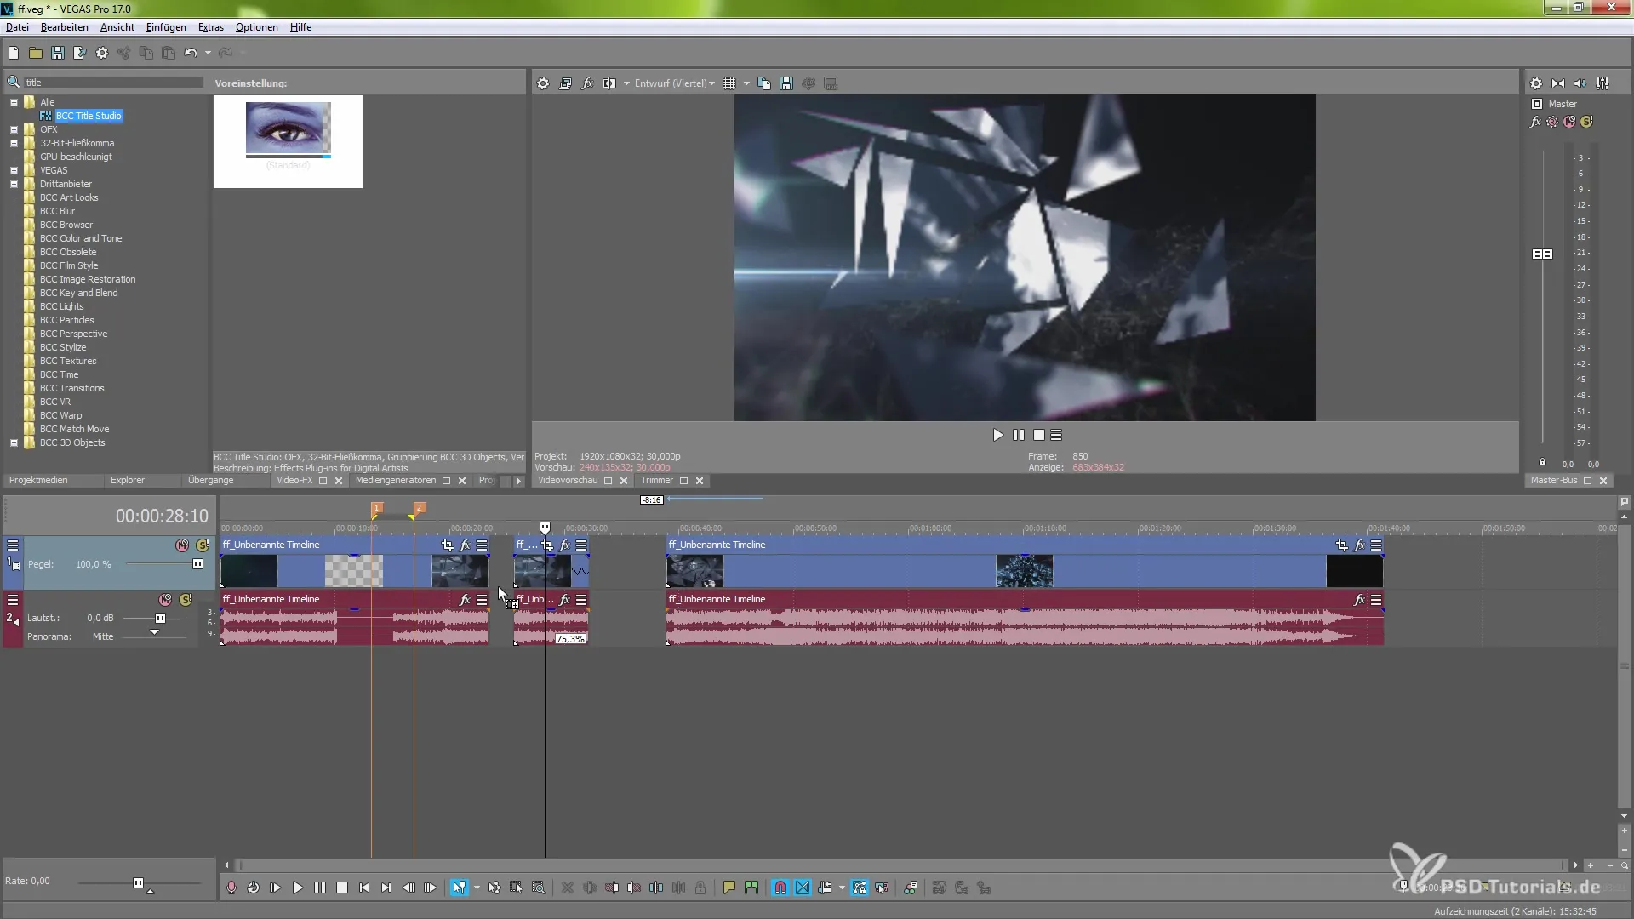The height and width of the screenshot is (919, 1634).
Task: Select BCC Transitions folder
Action: coord(71,388)
